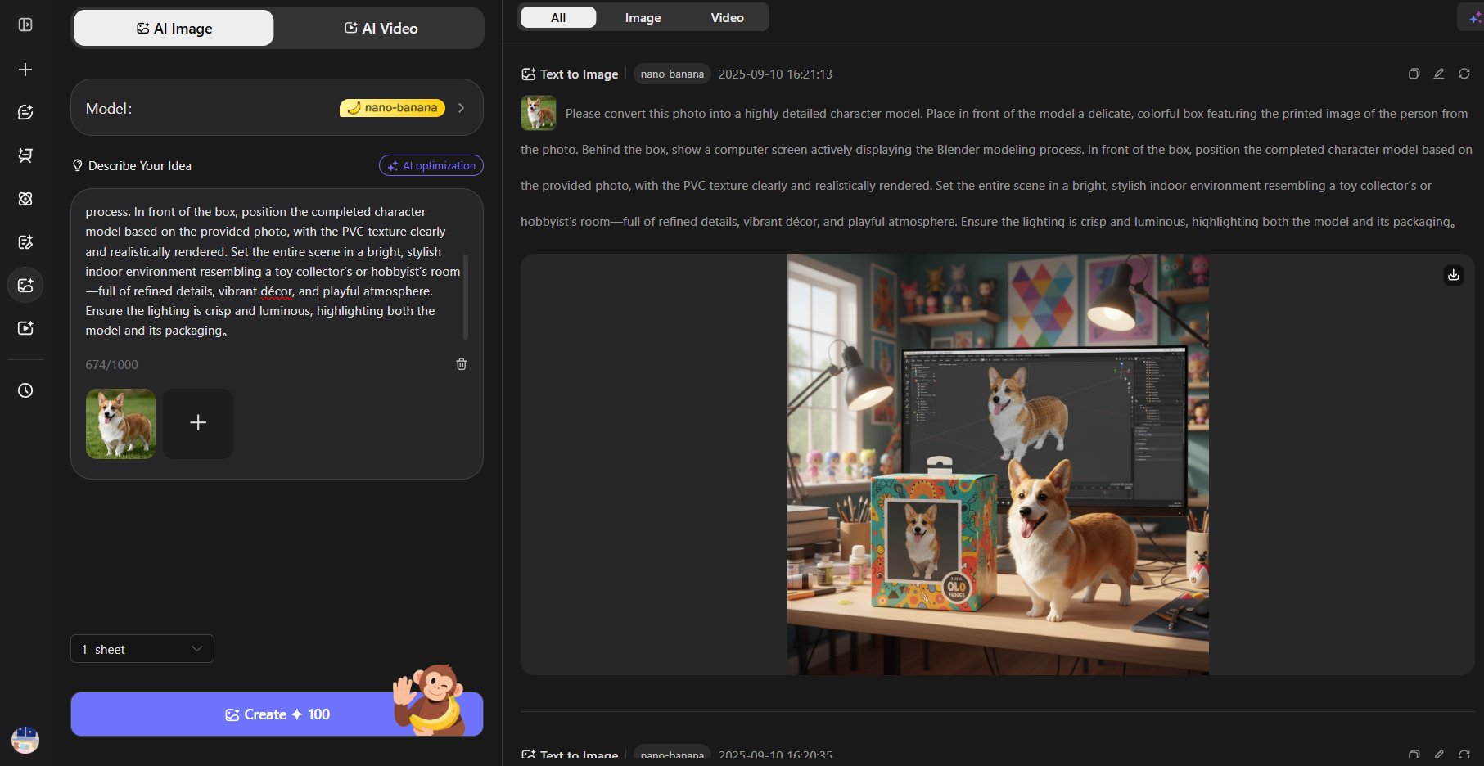This screenshot has height=766, width=1484.
Task: Copy the prompt of first result
Action: click(1414, 74)
